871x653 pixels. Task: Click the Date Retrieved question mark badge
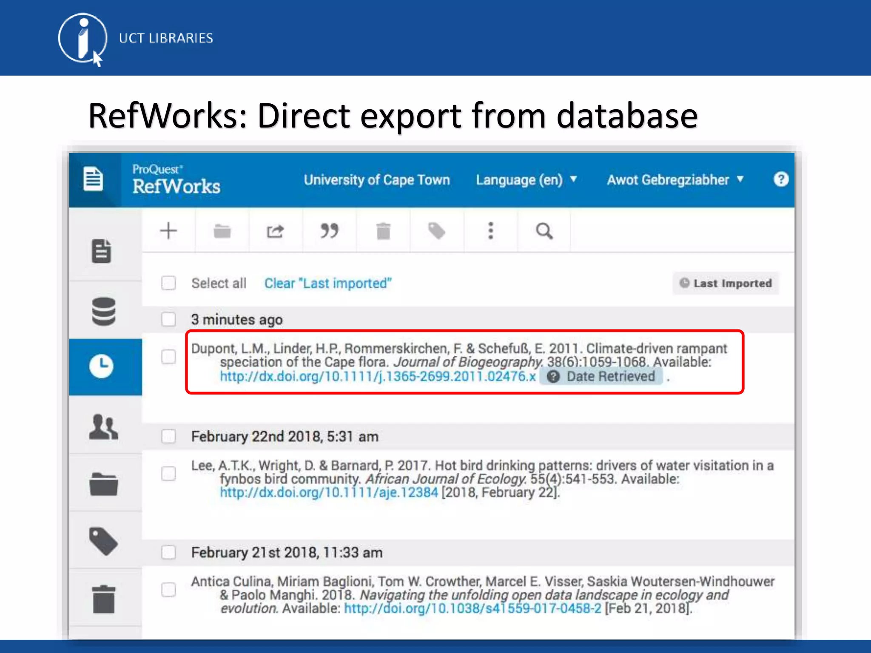point(601,377)
